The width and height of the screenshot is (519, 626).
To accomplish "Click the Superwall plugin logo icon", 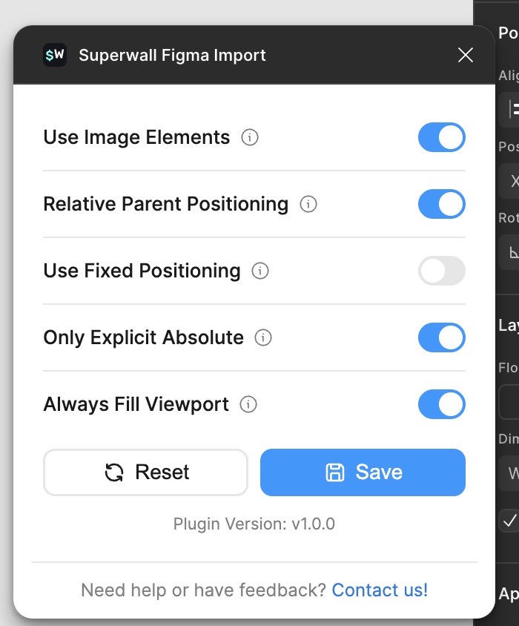I will coord(54,54).
